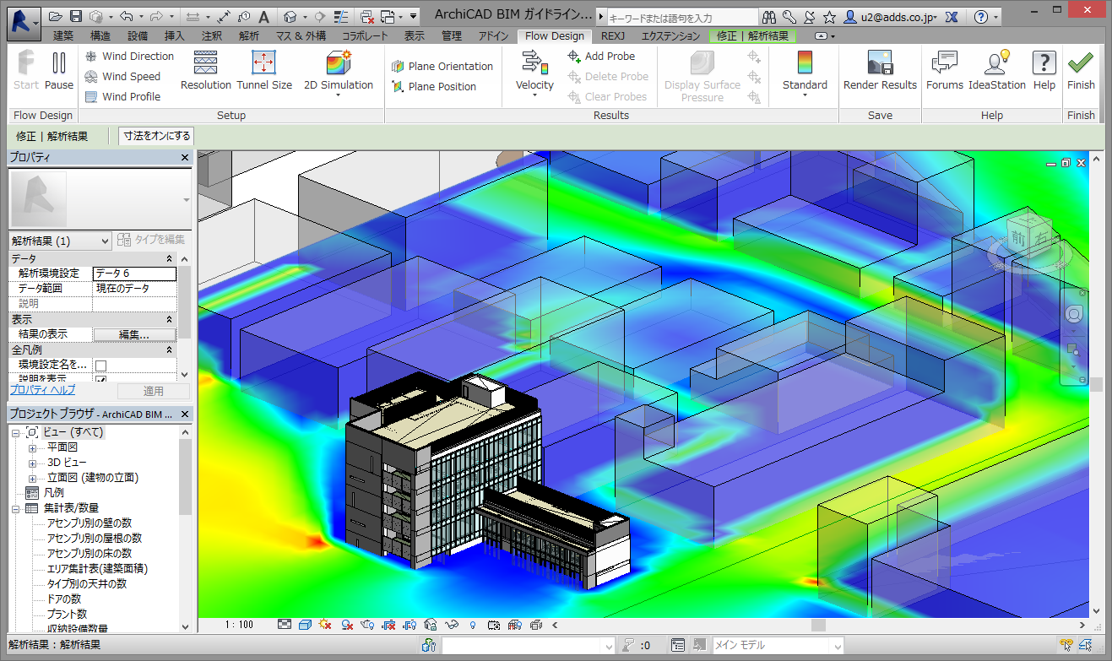Switch to 建築 ribbon tab
The image size is (1112, 661).
pyautogui.click(x=63, y=36)
